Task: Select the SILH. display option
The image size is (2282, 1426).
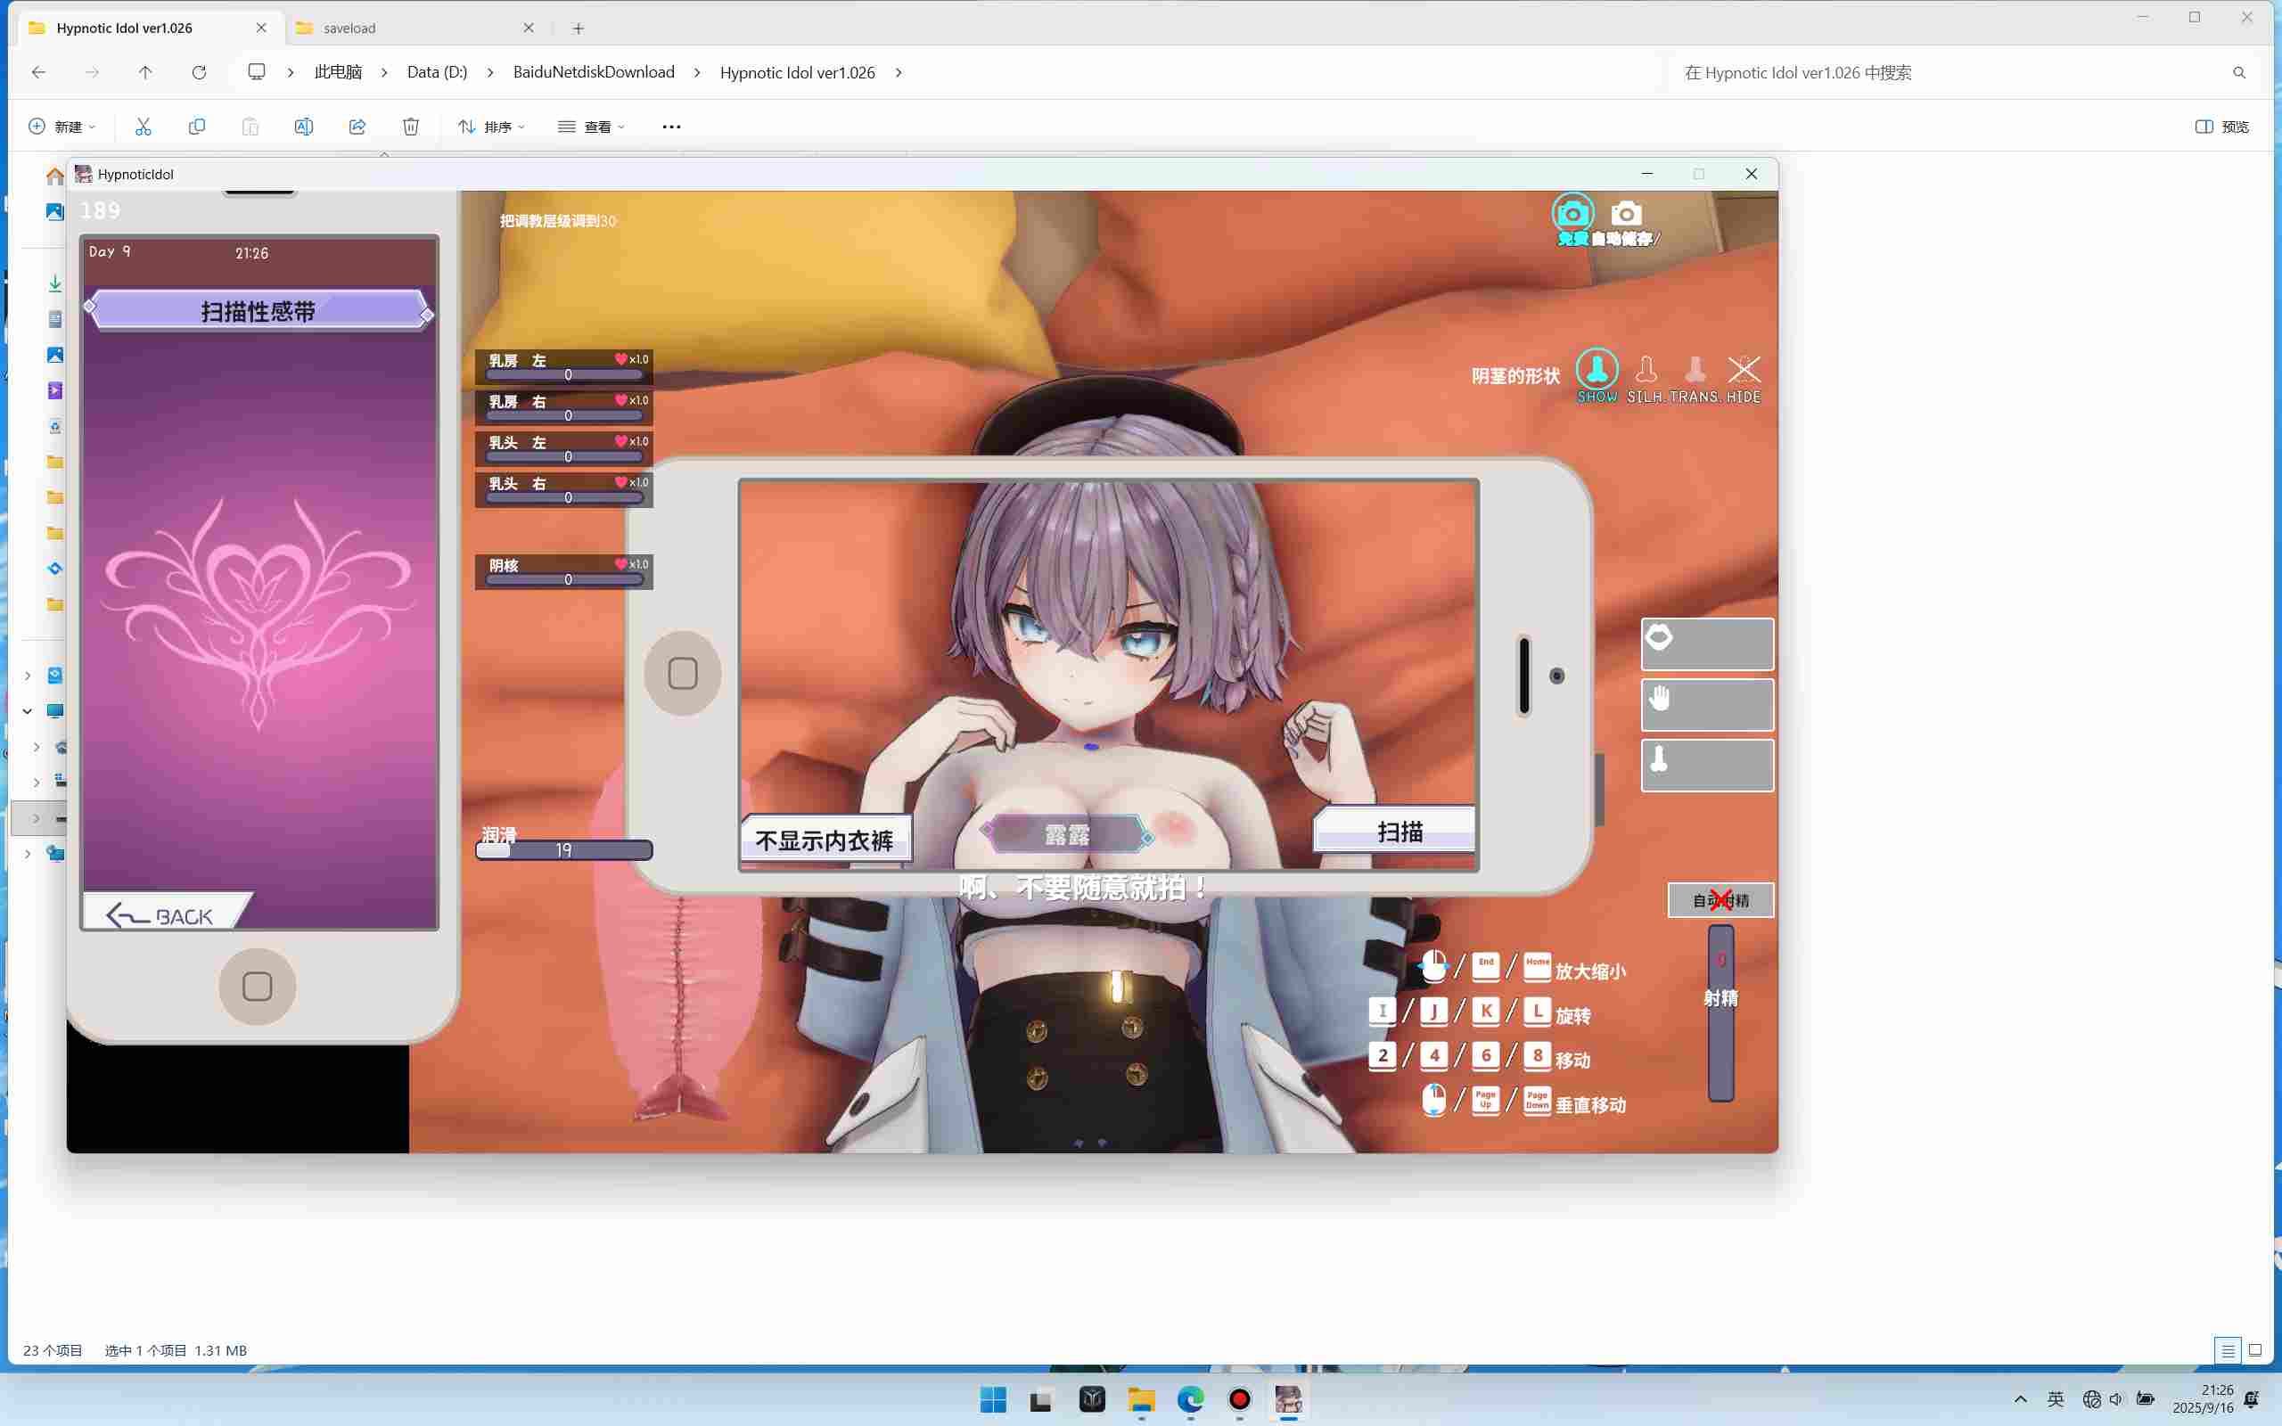Action: click(x=1646, y=379)
